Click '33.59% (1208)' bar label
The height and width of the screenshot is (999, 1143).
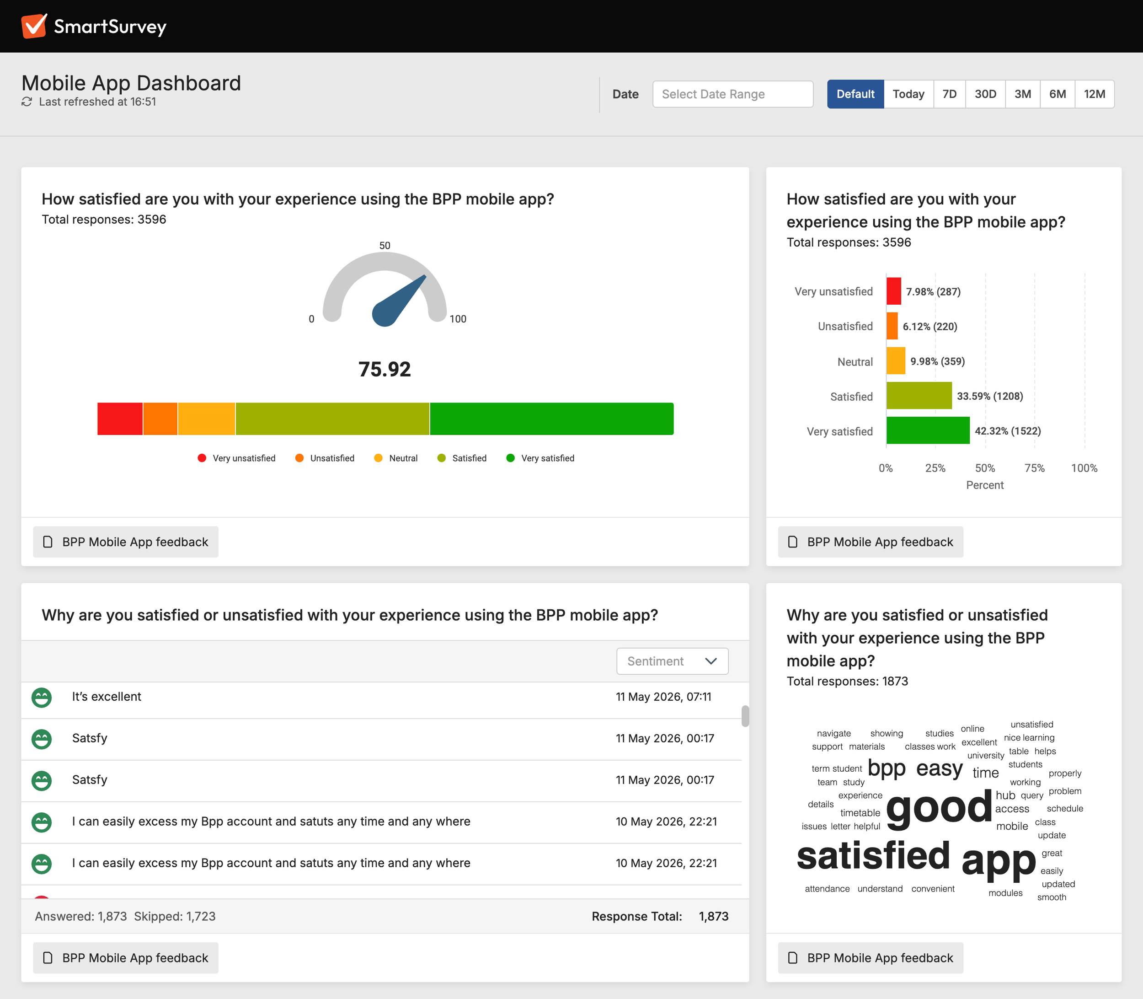pos(990,397)
